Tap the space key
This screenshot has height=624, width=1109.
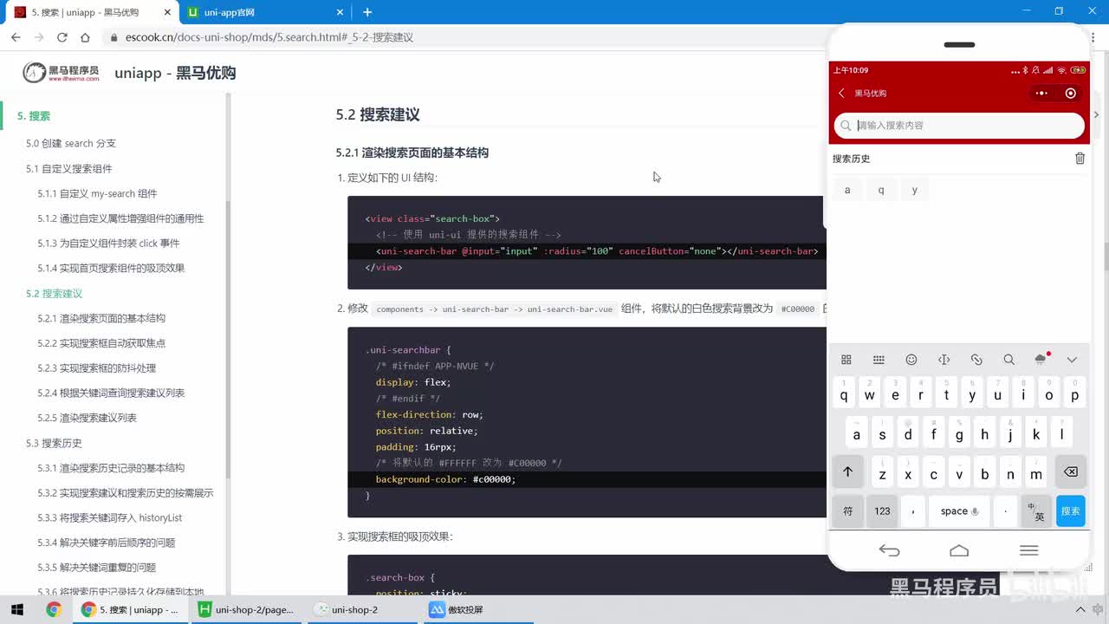[959, 511]
